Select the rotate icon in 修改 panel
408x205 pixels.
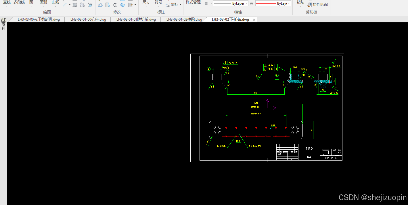[x=115, y=5]
